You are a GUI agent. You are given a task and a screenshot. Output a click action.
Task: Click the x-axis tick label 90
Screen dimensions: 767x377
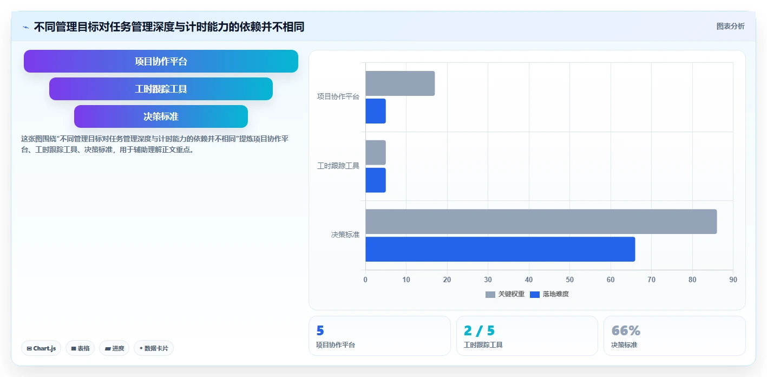(x=733, y=279)
